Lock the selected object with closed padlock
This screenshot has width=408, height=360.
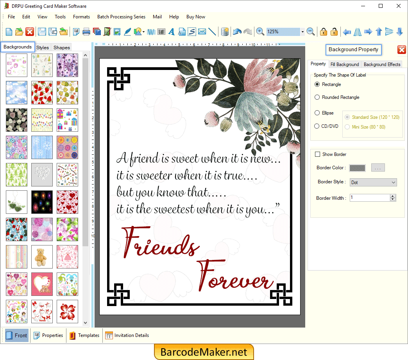[x=324, y=32]
